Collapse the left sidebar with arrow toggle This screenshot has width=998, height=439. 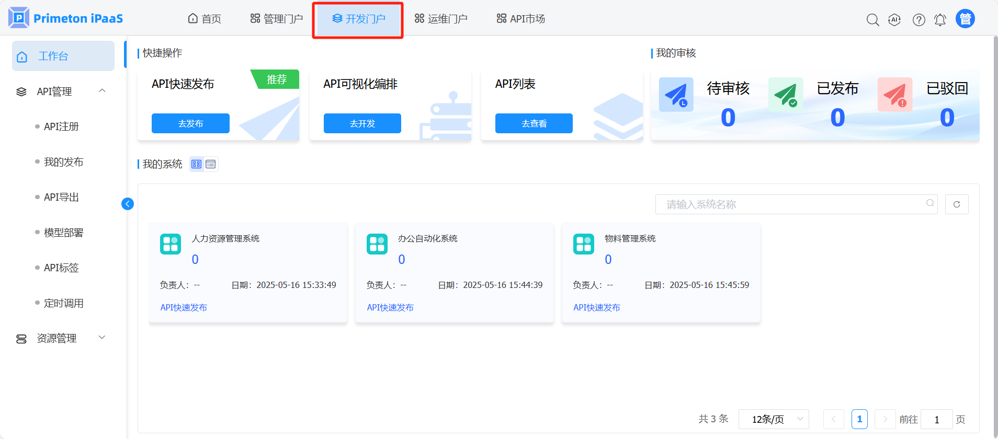click(x=128, y=204)
